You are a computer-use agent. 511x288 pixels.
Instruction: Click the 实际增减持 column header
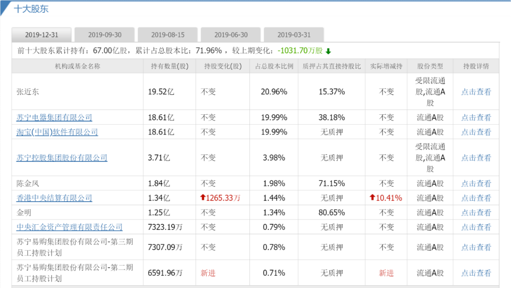click(x=386, y=66)
